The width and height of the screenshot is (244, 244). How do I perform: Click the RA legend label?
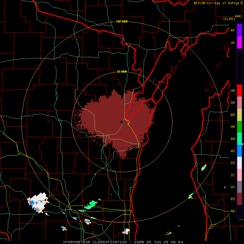pyautogui.click(x=233, y=139)
